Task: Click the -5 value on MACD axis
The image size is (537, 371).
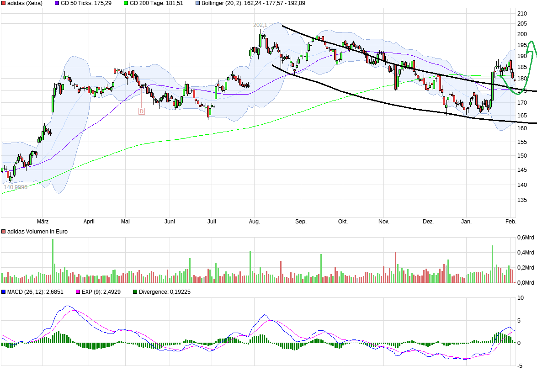Action: [520, 366]
